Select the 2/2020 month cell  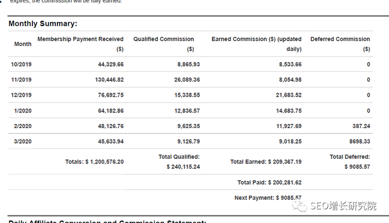(23, 126)
